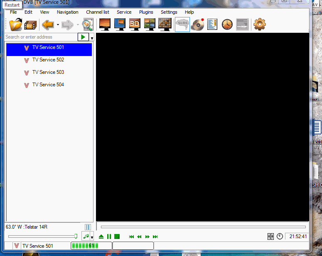Click the green go arrow button

[x=83, y=37]
